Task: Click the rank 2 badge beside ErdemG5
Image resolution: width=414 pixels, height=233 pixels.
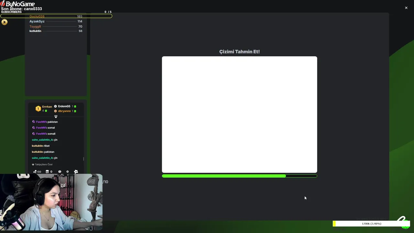Action: click(x=55, y=106)
